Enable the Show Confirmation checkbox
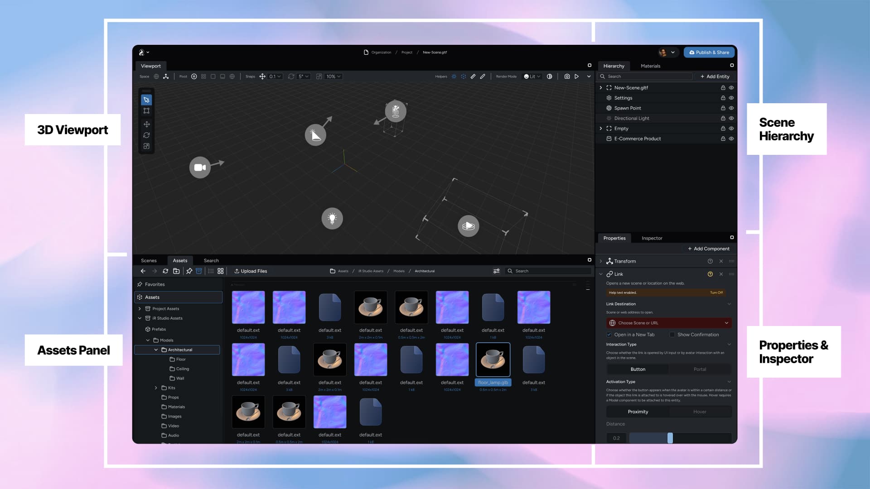 click(x=672, y=335)
